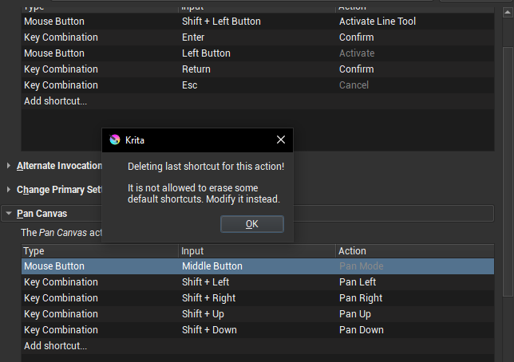The width and height of the screenshot is (514, 362).
Task: Expand the Change Primary Setting section
Action: (x=9, y=190)
